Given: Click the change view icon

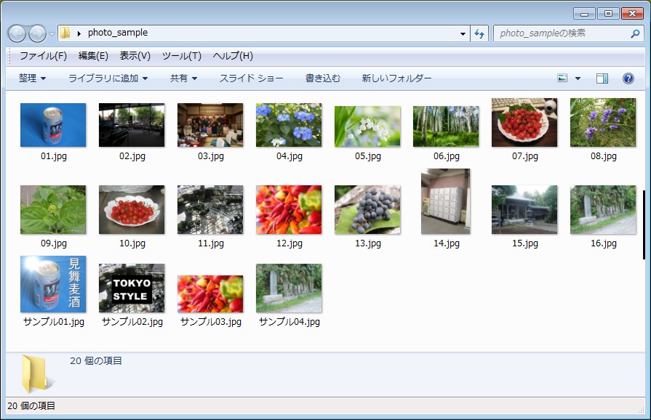Looking at the screenshot, I should [x=562, y=78].
